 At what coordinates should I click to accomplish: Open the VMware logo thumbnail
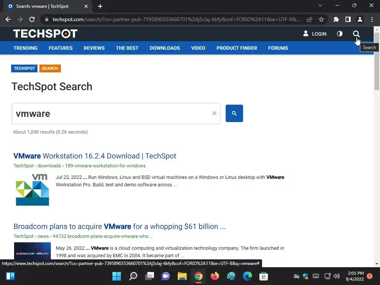[33, 190]
